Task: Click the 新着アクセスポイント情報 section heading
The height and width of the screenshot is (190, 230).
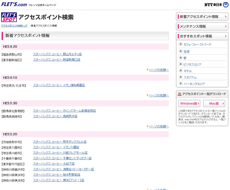Action: [27, 35]
